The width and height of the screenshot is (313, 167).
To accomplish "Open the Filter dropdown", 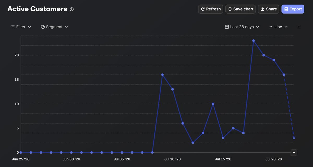I will [21, 27].
